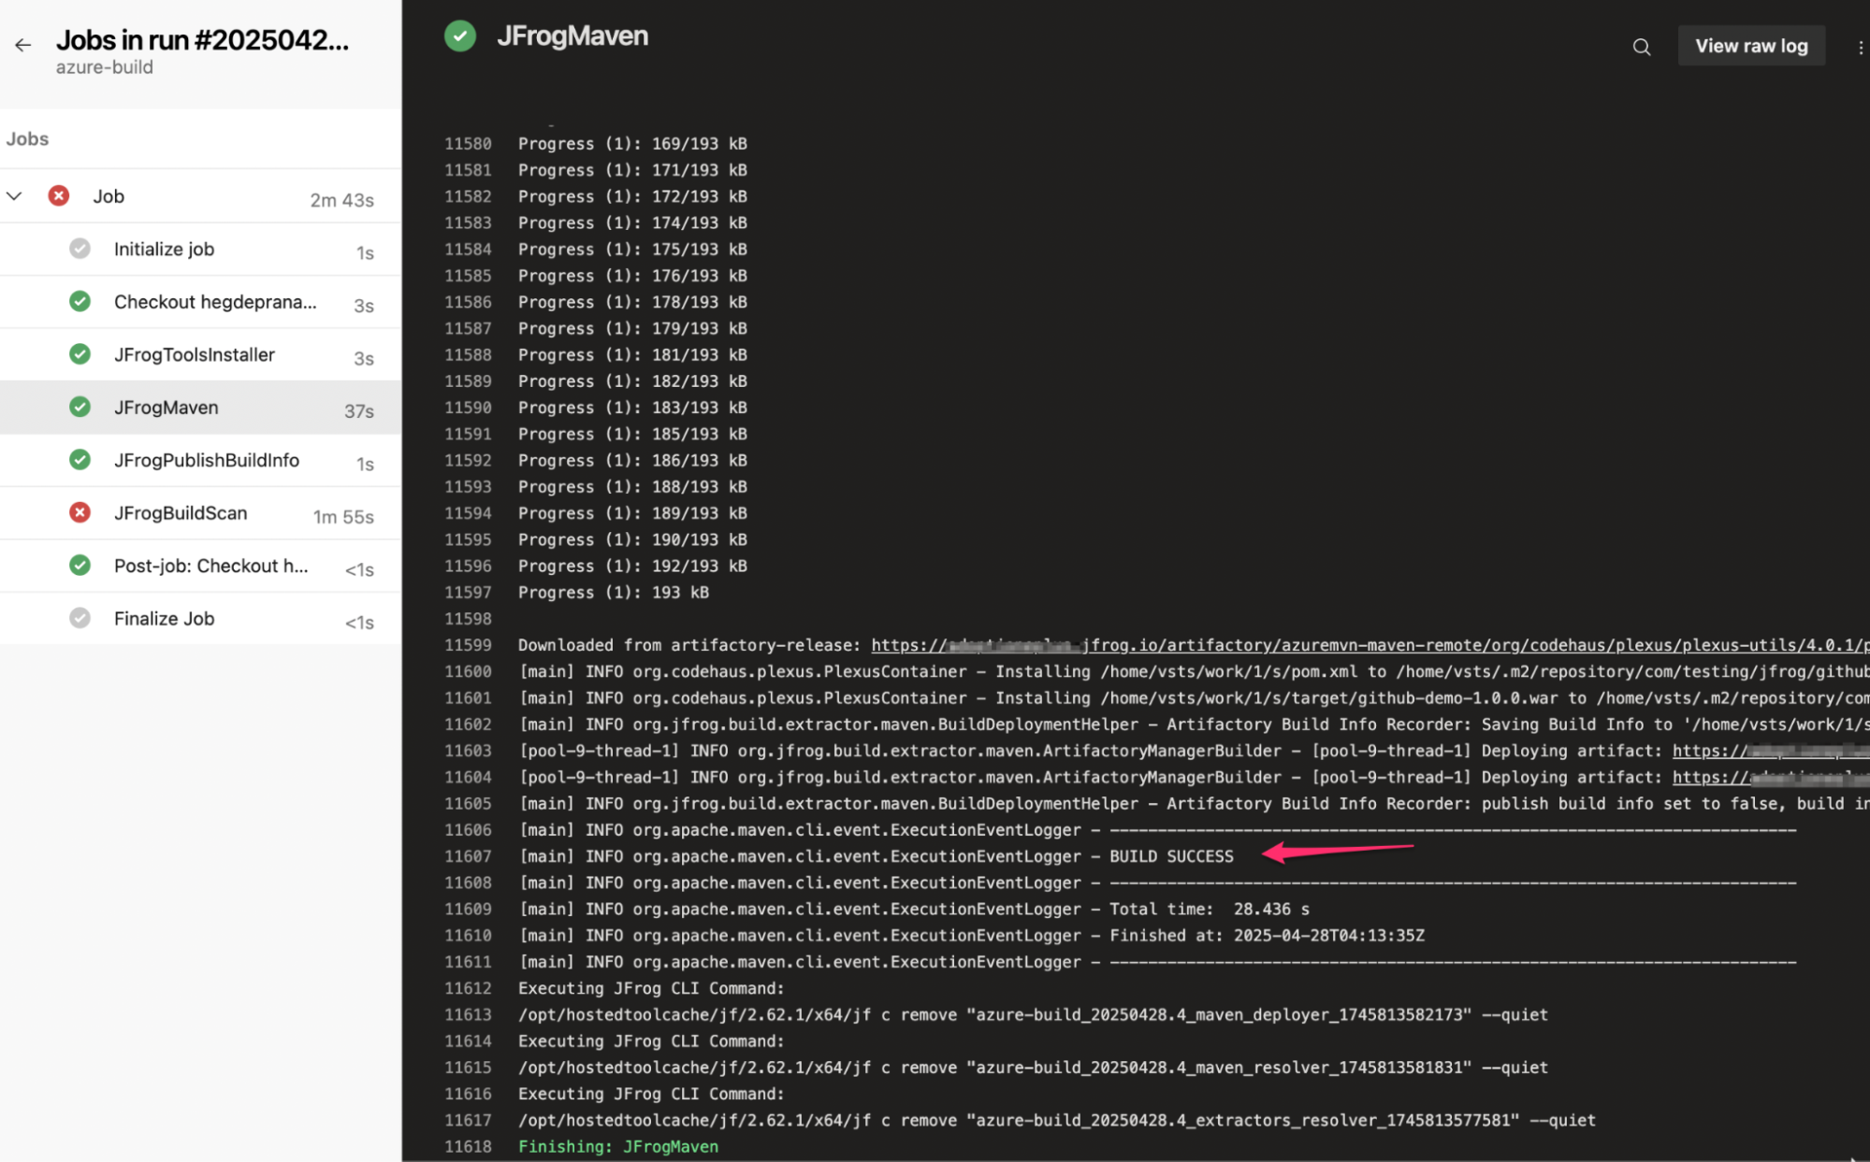
Task: Click the gray status icon on Initialize job
Action: (x=80, y=249)
